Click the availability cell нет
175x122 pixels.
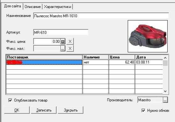pyautogui.click(x=95, y=62)
